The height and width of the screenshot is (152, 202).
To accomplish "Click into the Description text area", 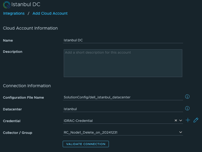I will click(x=123, y=63).
